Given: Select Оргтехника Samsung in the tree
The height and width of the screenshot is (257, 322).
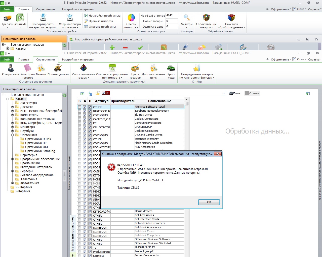Looking at the screenshot, I should tap(40, 151).
